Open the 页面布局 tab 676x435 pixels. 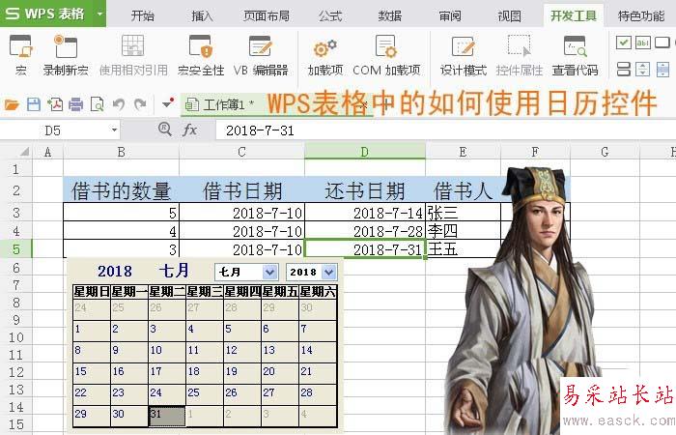pyautogui.click(x=266, y=16)
